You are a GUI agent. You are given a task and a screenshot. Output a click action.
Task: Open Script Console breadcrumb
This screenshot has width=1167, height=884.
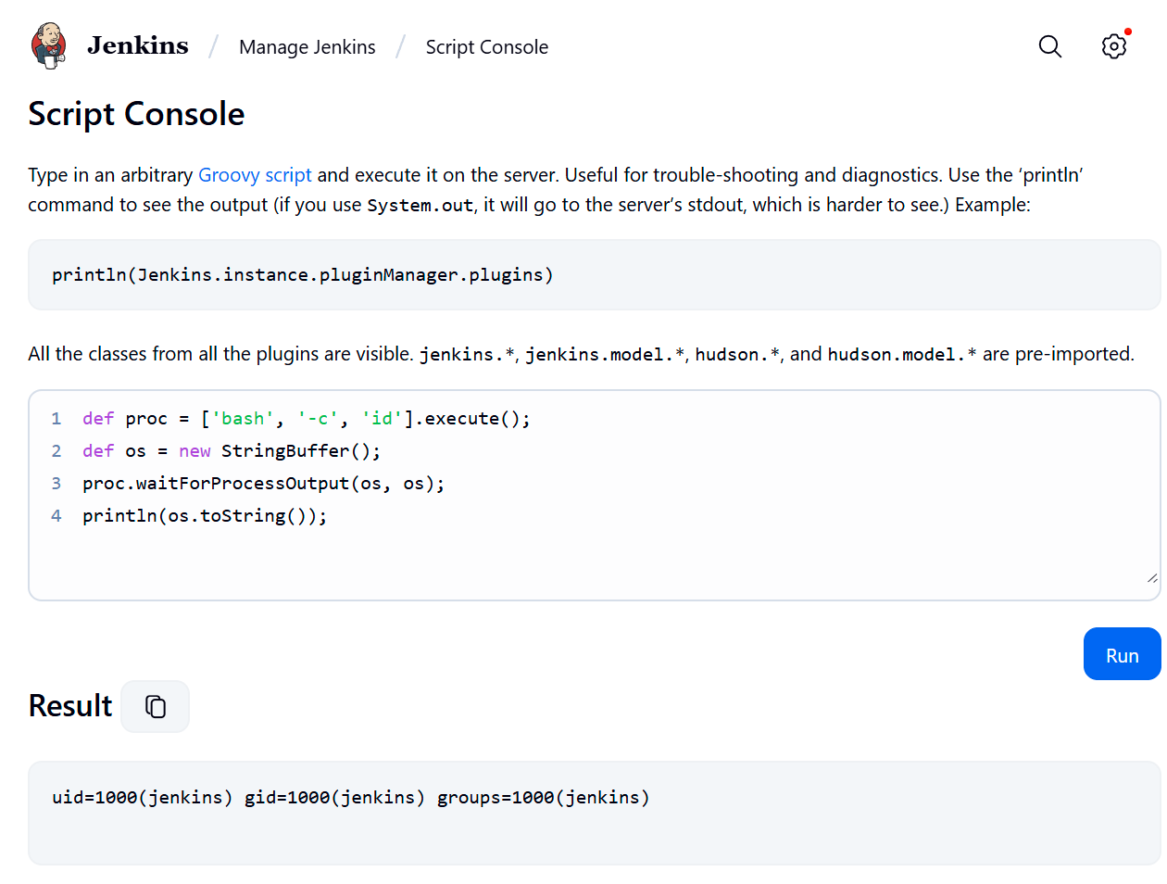tap(487, 47)
